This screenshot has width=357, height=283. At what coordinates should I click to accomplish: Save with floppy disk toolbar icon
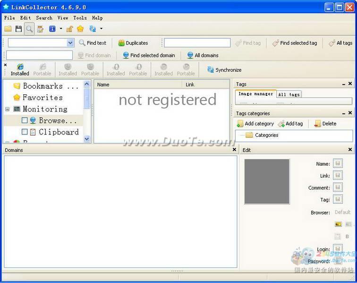click(x=18, y=29)
